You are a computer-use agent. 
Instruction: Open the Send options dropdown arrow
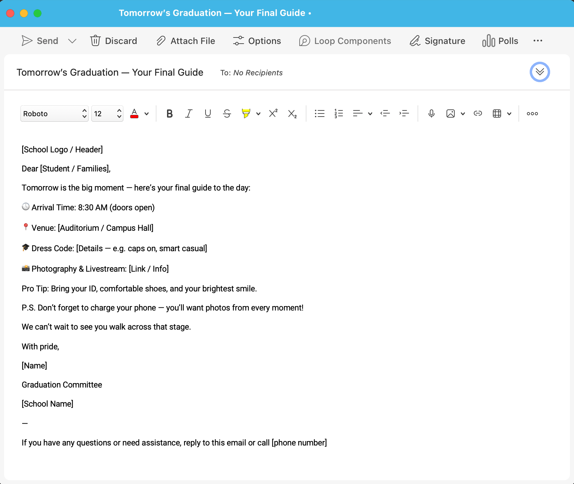pyautogui.click(x=72, y=41)
